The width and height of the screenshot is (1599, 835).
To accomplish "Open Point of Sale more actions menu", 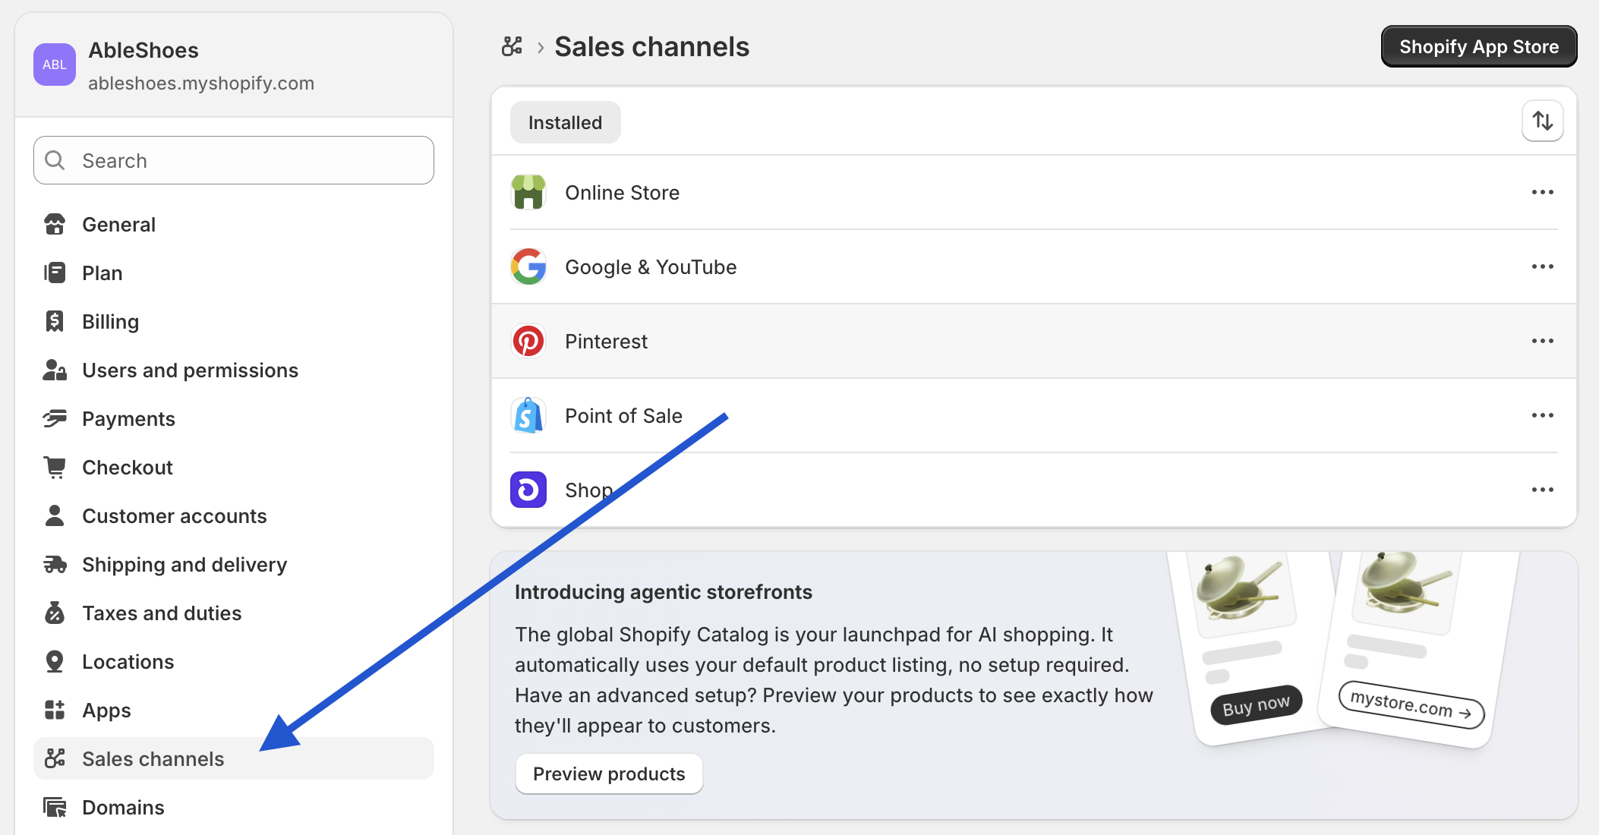I will point(1542,416).
